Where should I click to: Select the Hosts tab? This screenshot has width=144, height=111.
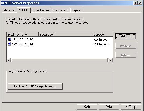[24, 10]
